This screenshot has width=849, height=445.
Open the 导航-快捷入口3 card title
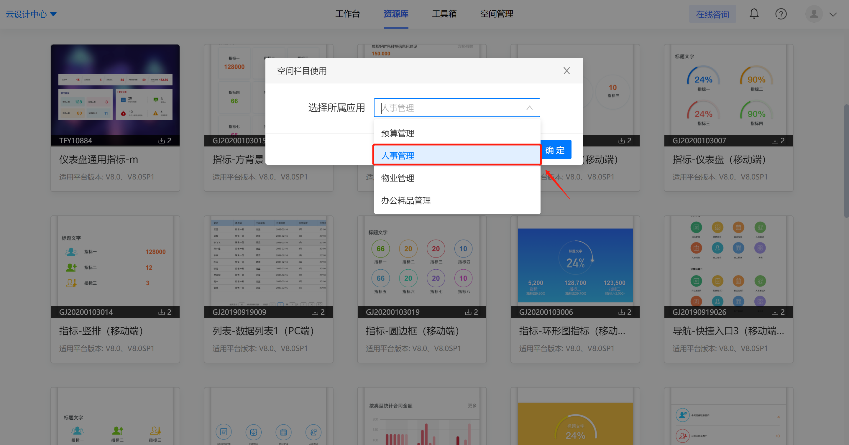728,331
